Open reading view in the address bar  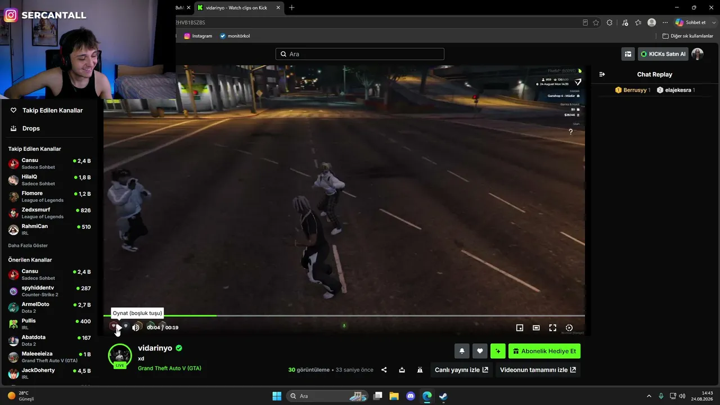586,22
